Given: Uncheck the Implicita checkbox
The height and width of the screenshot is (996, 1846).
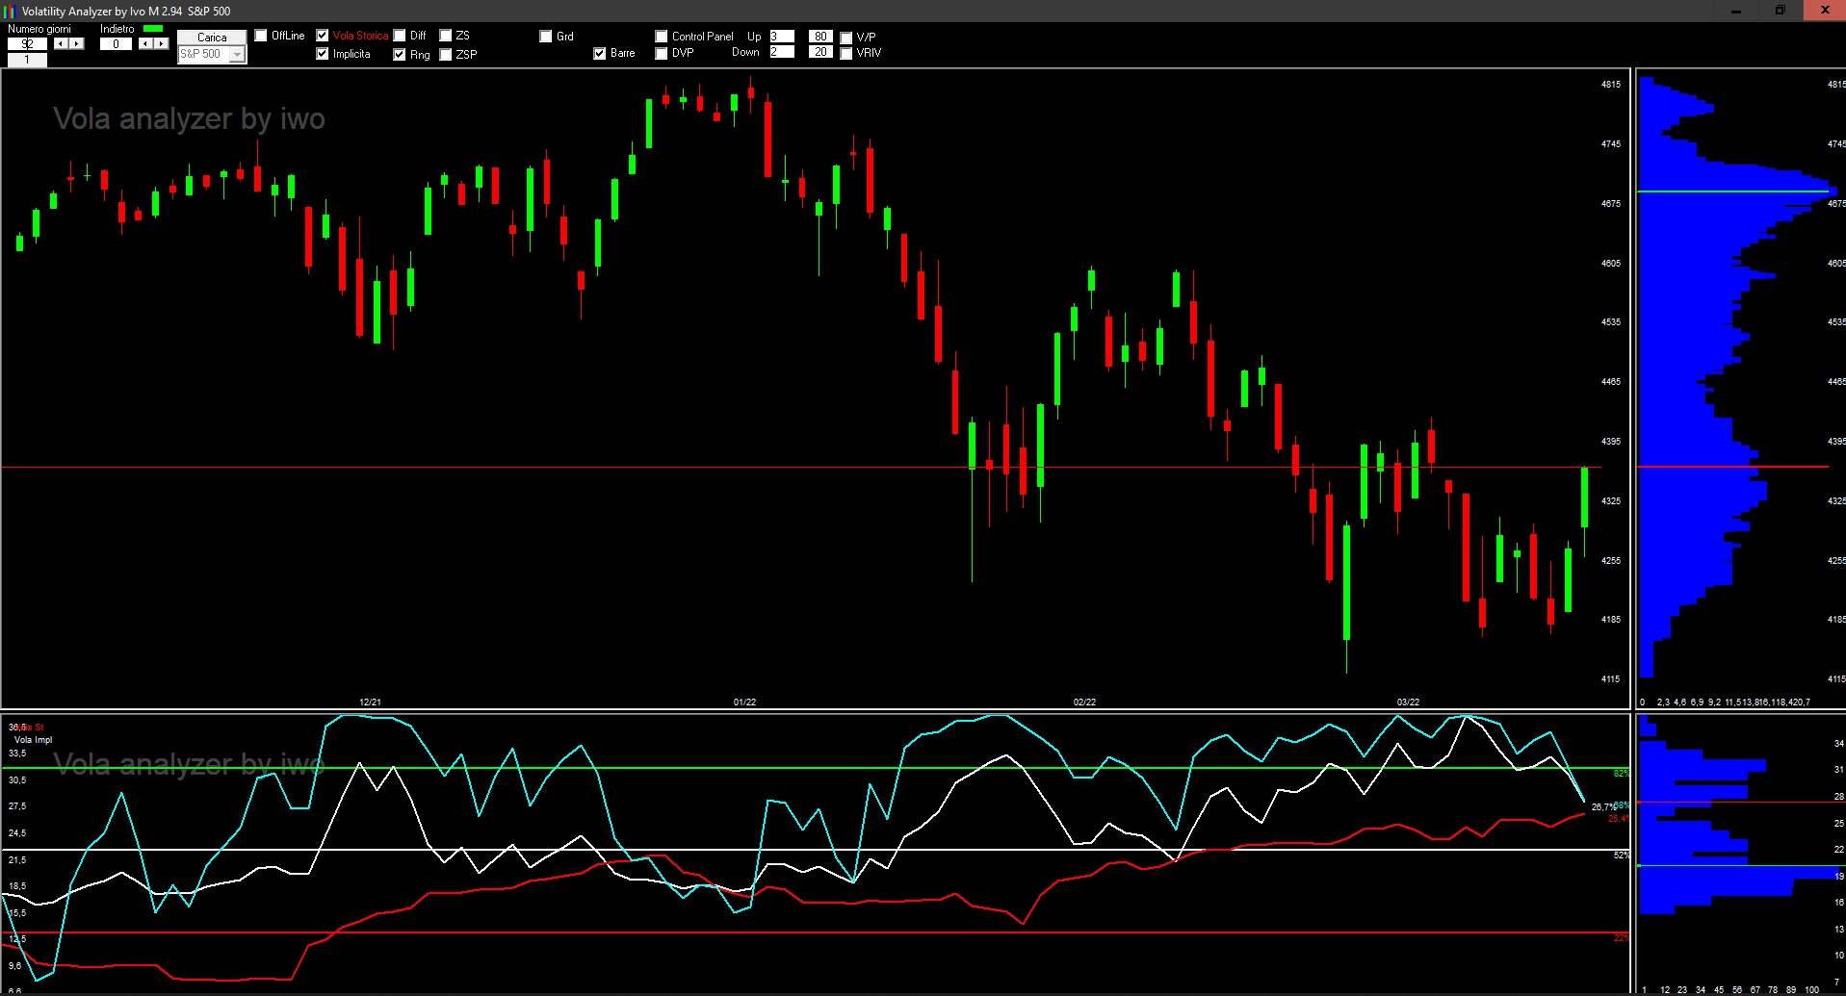Looking at the screenshot, I should coord(323,54).
